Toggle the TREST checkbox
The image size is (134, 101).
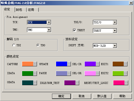pos(74,30)
